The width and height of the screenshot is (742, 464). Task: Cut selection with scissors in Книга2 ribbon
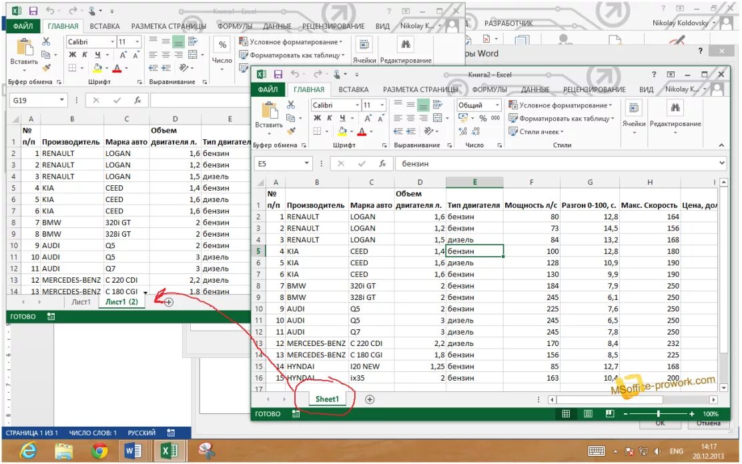coord(290,105)
